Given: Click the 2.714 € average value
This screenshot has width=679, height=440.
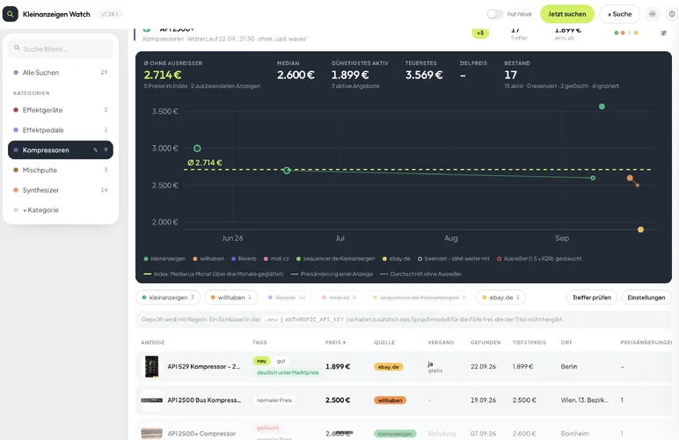Looking at the screenshot, I should 163,75.
